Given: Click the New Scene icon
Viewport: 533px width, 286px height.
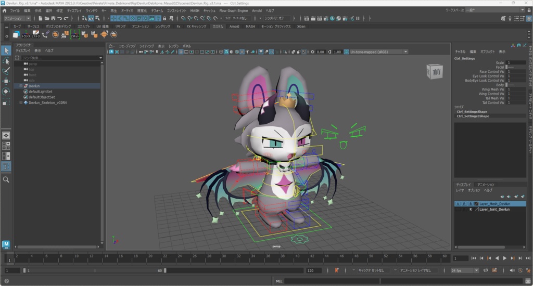Looking at the screenshot, I should [x=41, y=18].
